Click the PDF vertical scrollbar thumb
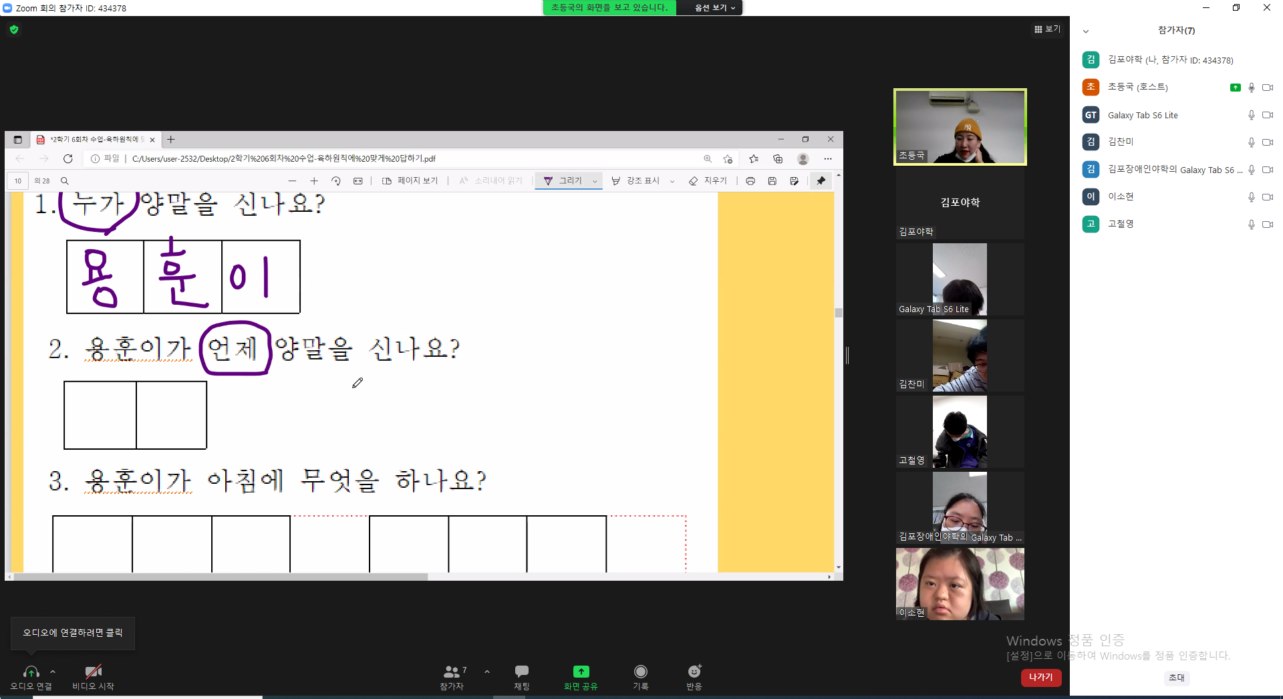Viewport: 1283px width, 699px height. tap(839, 313)
